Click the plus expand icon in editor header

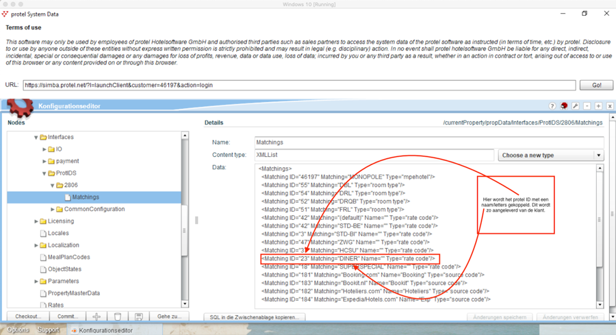[598, 106]
